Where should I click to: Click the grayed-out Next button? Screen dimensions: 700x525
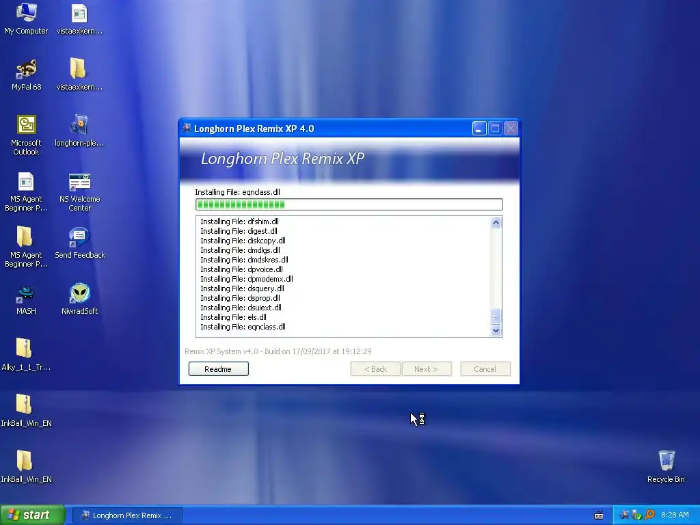click(x=427, y=368)
